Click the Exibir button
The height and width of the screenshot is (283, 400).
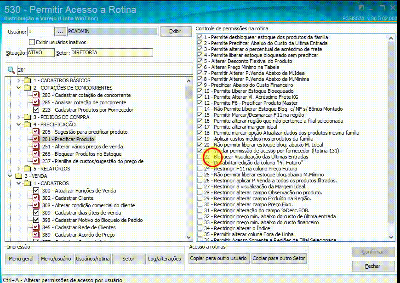(175, 31)
